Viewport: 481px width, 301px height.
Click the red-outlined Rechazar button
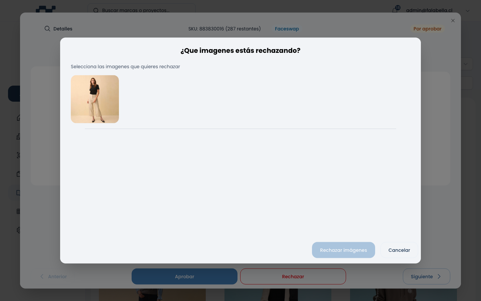(x=293, y=277)
